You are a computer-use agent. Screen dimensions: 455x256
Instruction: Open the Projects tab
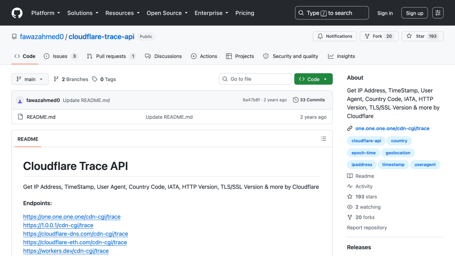point(240,56)
